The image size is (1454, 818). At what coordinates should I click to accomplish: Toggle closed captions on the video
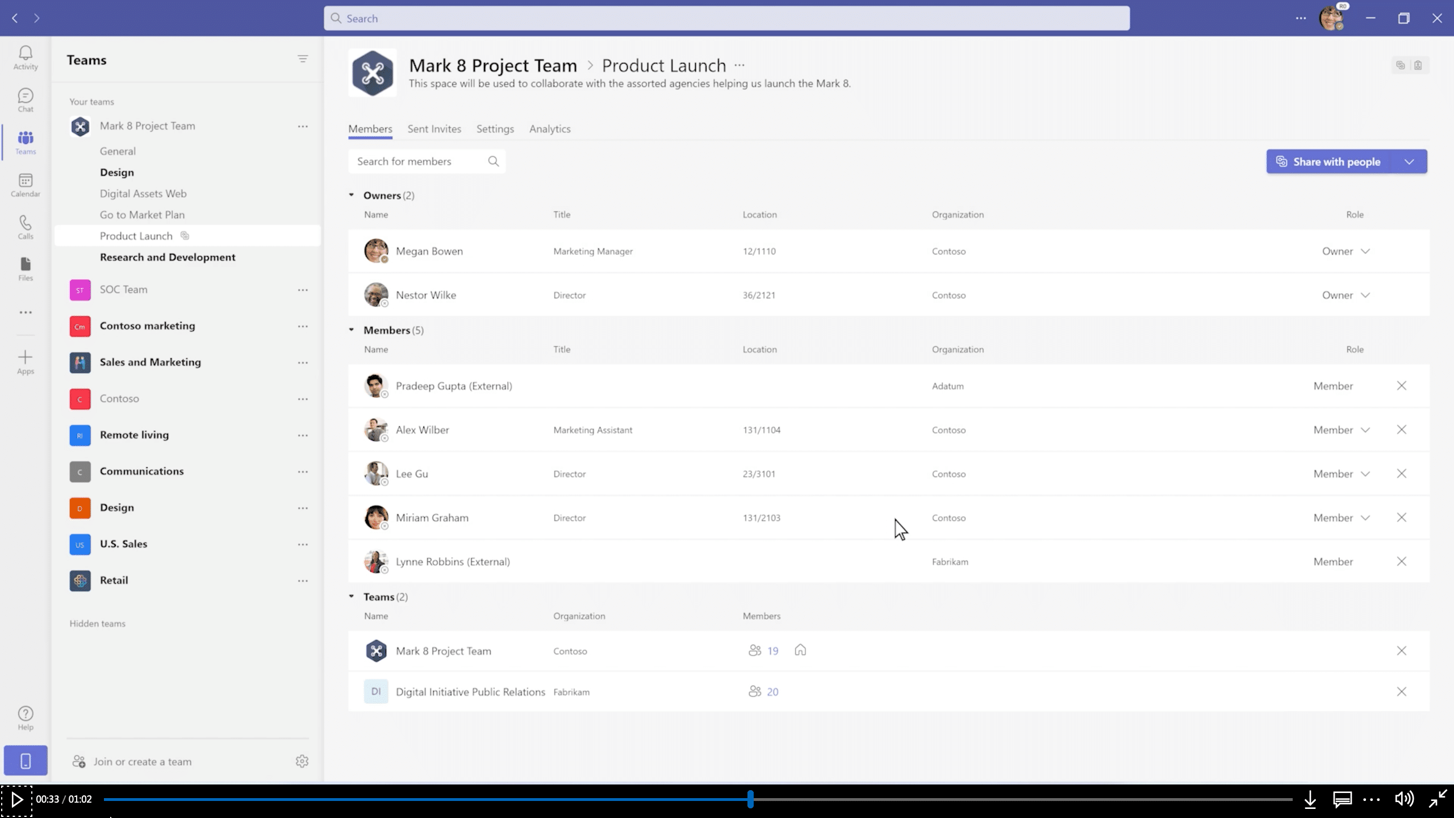click(x=1342, y=799)
